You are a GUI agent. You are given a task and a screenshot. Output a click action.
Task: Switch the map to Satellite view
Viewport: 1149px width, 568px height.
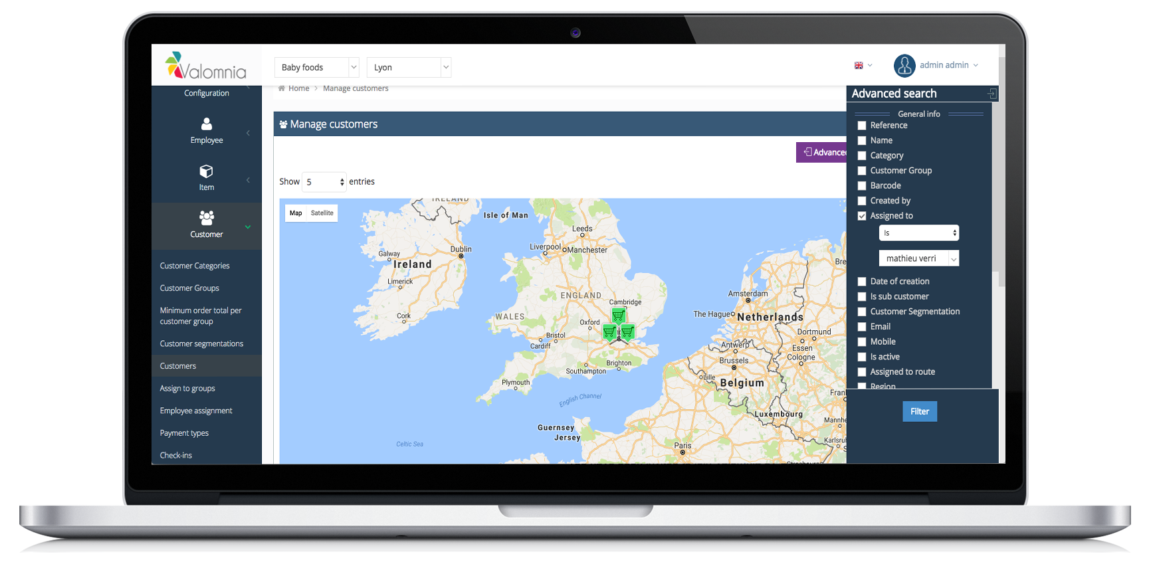322,213
